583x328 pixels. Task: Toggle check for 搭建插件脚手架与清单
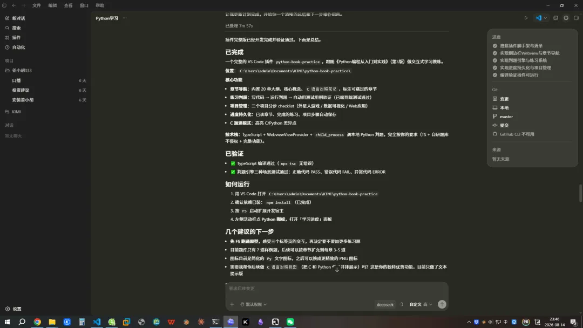pos(495,46)
